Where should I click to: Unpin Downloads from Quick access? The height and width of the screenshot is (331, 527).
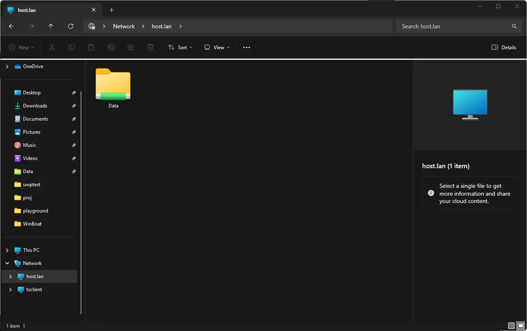[74, 105]
